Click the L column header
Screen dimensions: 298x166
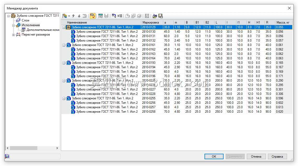(220, 22)
